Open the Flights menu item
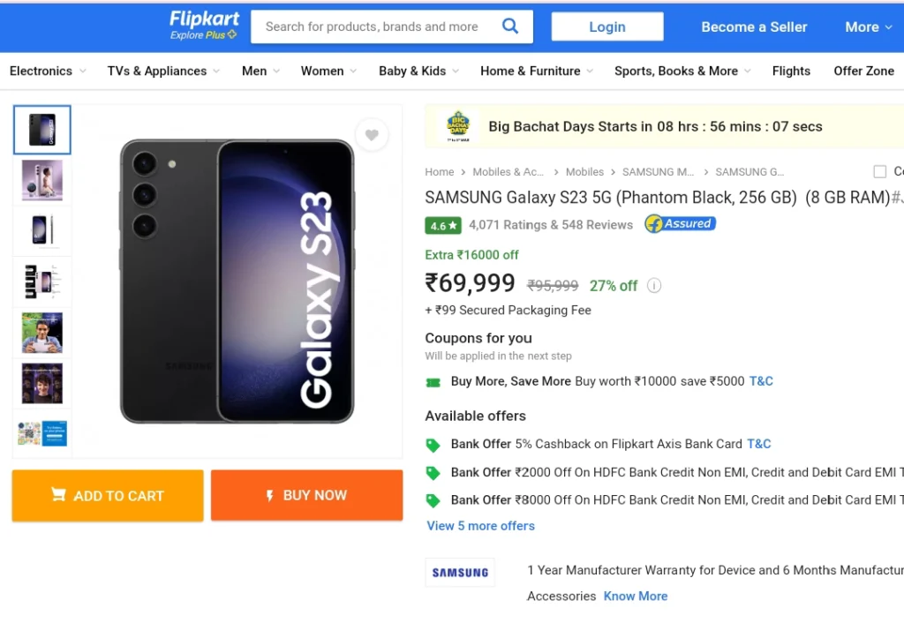The height and width of the screenshot is (623, 904). (791, 71)
